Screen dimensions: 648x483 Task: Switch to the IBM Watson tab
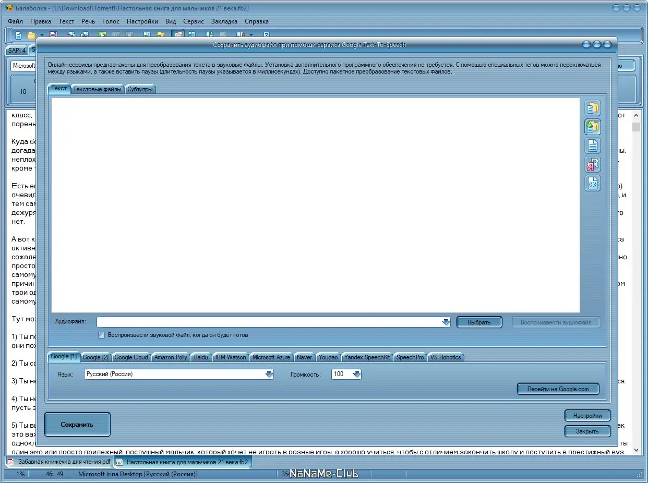click(x=231, y=357)
